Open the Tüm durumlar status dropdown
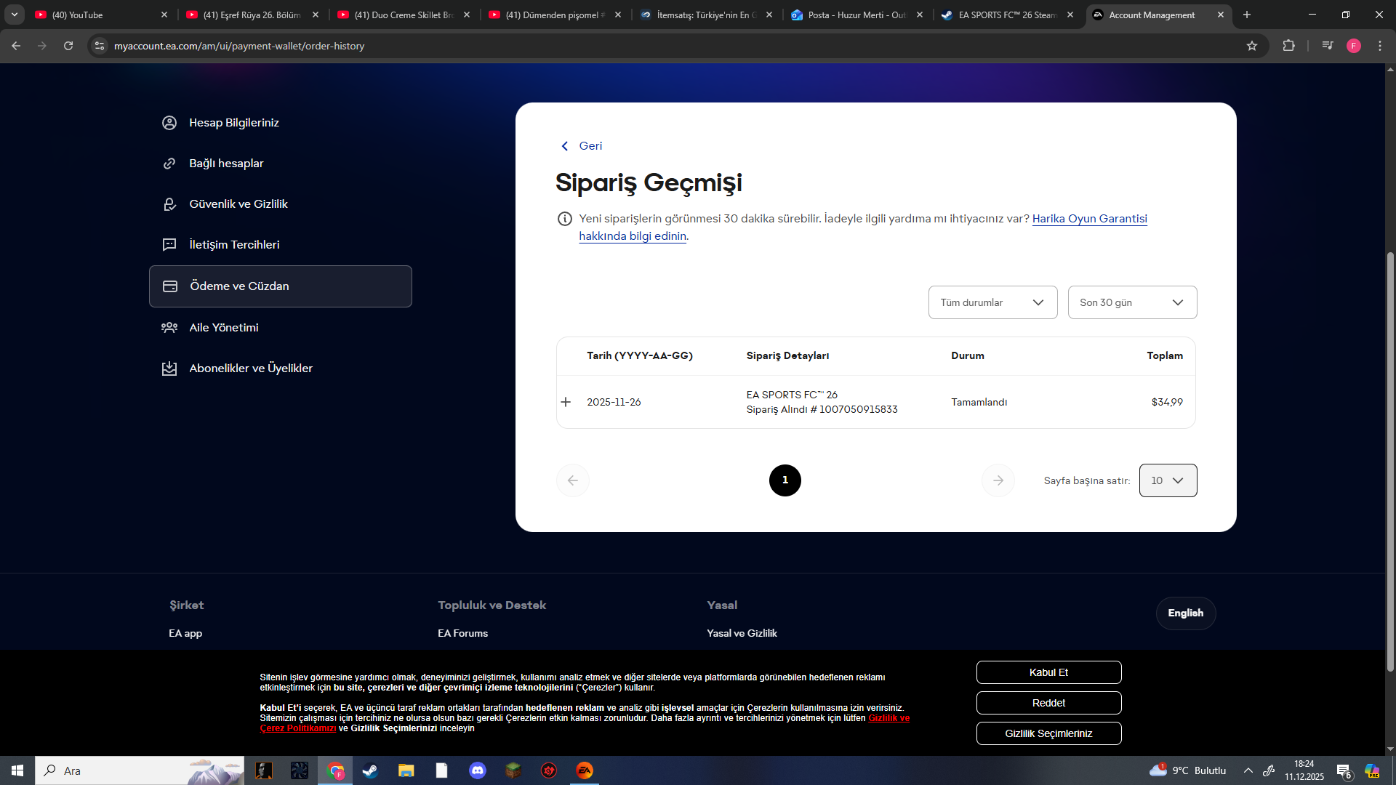 [992, 302]
